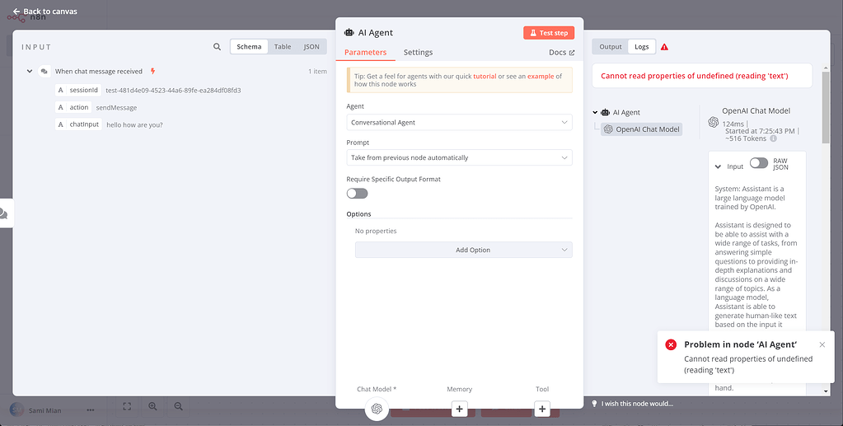Open the Prompt source dropdown
This screenshot has width=843, height=426.
pyautogui.click(x=460, y=157)
